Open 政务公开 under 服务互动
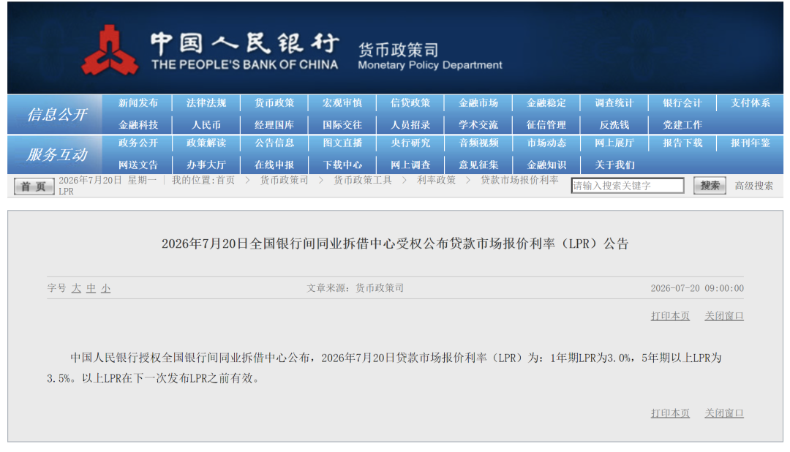790x452 pixels. point(138,143)
